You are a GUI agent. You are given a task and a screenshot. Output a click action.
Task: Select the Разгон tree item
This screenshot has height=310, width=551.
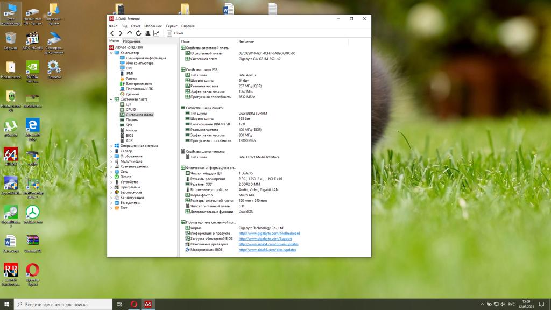point(131,79)
